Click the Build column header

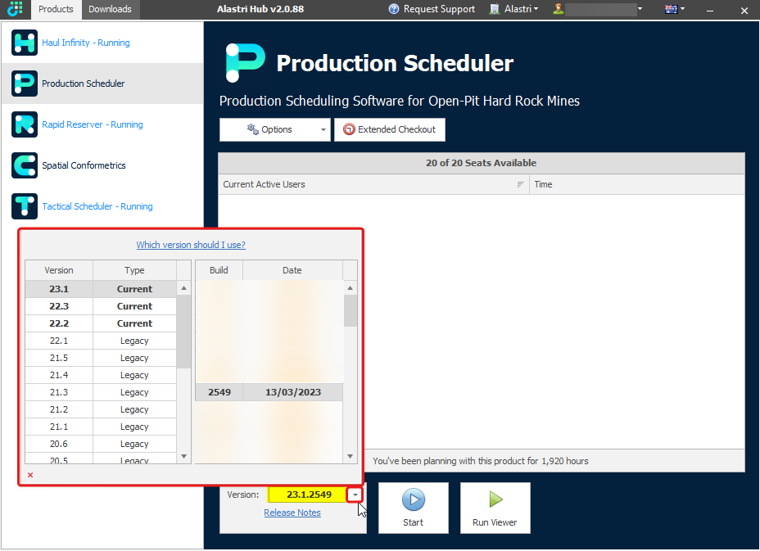(219, 270)
